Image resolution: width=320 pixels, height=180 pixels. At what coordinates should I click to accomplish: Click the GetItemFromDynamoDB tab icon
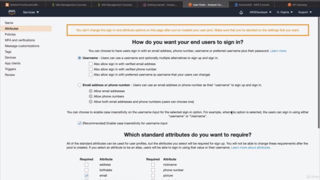click(7, 4)
